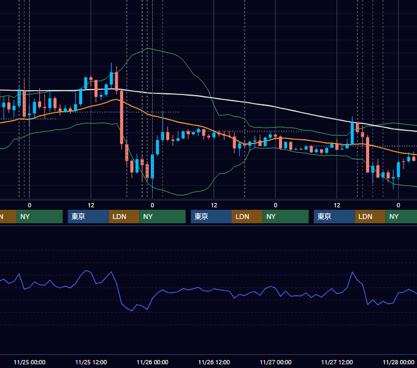Image resolution: width=417 pixels, height=368 pixels.
Task: Click the 11/27 00:00 date label
Action: click(x=275, y=362)
